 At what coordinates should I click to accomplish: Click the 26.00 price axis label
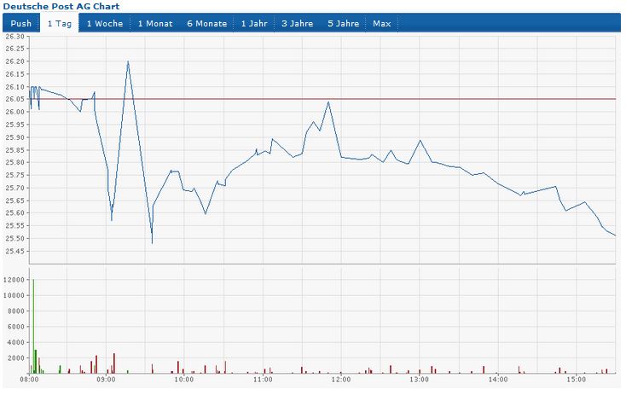point(14,112)
